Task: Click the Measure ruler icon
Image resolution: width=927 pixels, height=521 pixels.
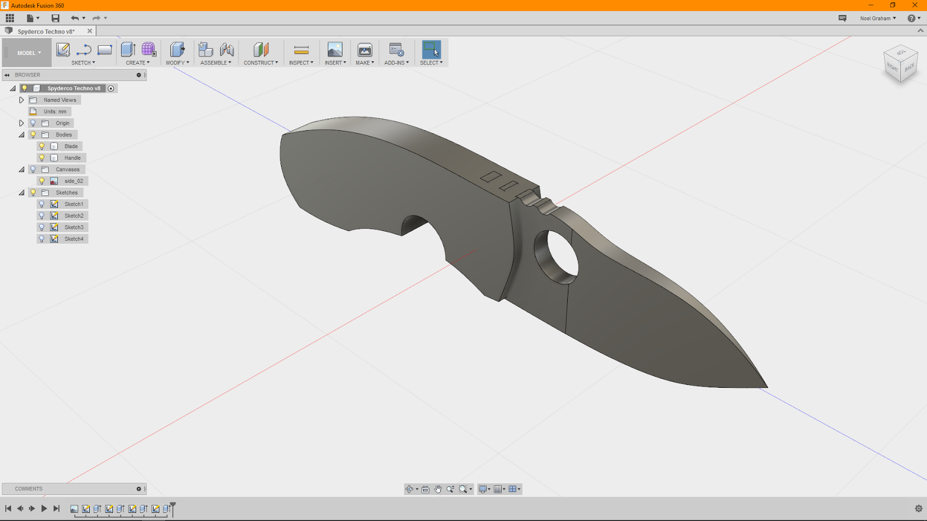Action: pos(301,50)
